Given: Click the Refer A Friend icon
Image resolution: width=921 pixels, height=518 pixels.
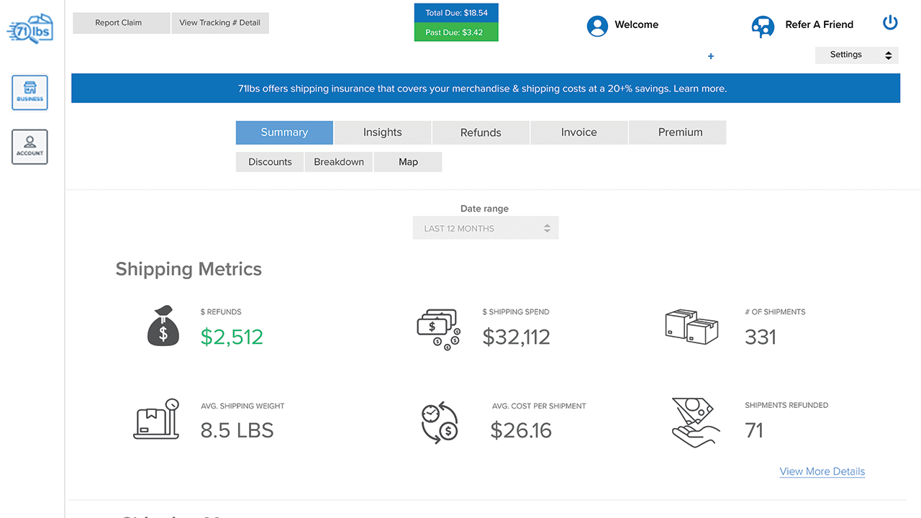Looking at the screenshot, I should tap(763, 27).
